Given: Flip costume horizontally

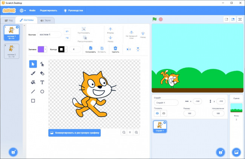Looking at the screenshot, I should 129,49.
